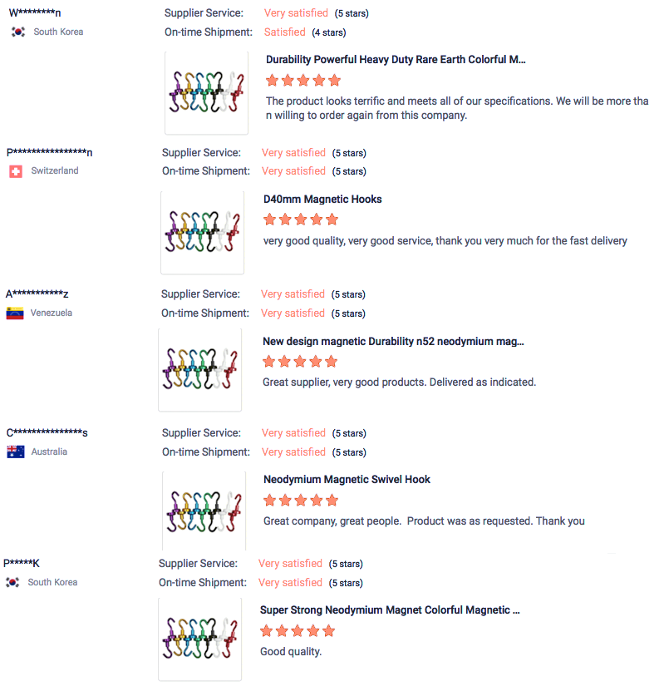Click the South Korea flag beside reviewer W********n
659x696 pixels.
18,32
